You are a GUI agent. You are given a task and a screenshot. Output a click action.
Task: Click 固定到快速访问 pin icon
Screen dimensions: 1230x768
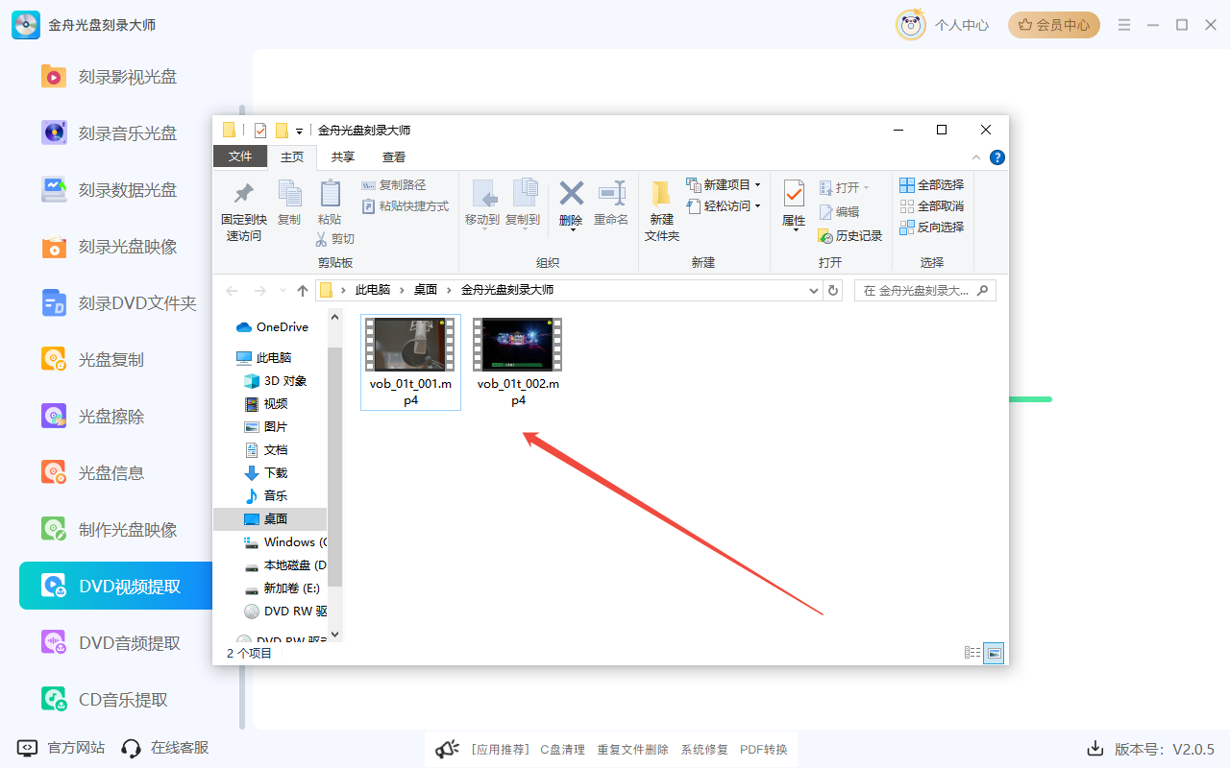pyautogui.click(x=244, y=211)
